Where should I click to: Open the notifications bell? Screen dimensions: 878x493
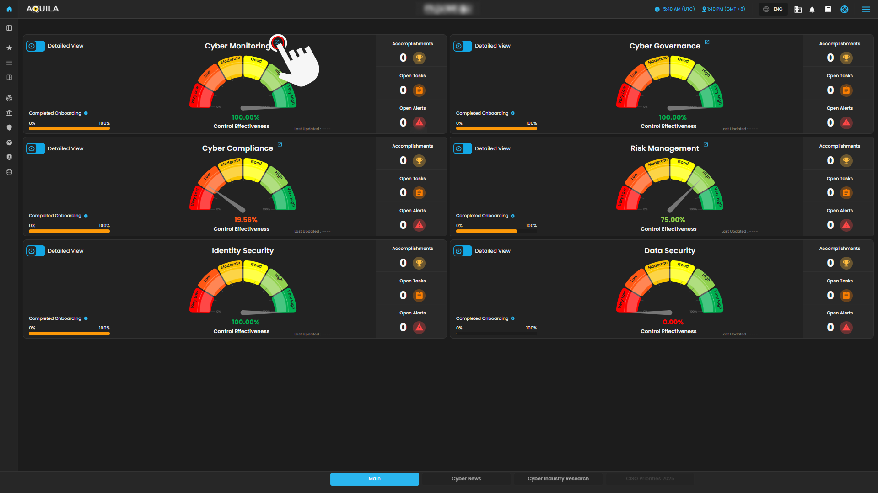812,9
